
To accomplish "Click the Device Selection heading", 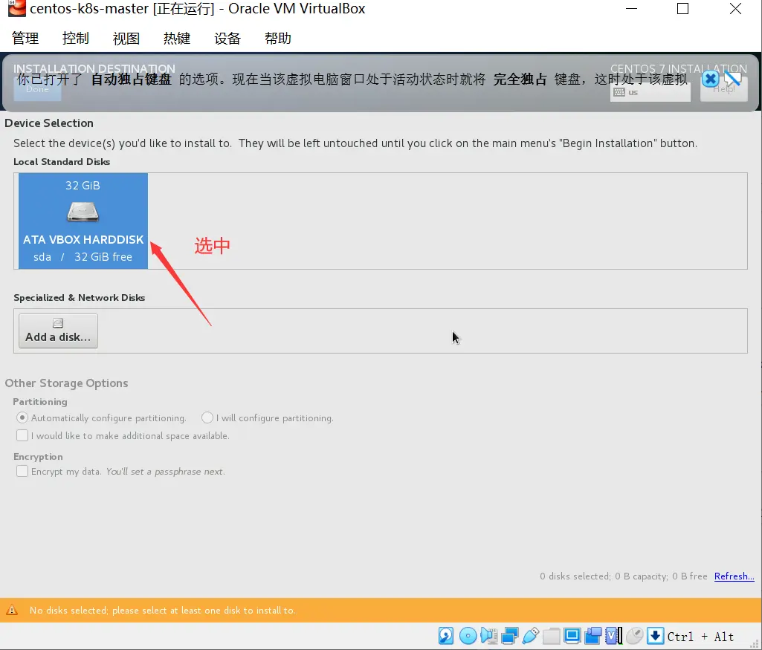I will 49,123.
